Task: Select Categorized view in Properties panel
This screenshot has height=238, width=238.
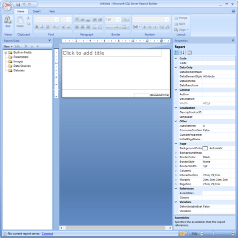Action: [x=176, y=53]
